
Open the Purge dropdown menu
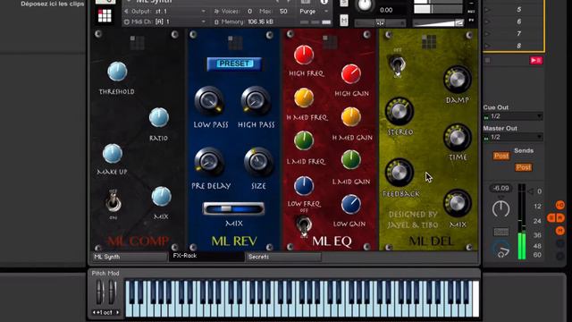click(314, 12)
